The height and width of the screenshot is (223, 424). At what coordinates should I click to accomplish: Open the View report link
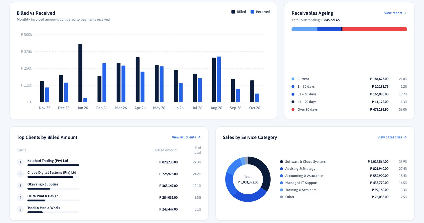pyautogui.click(x=395, y=13)
